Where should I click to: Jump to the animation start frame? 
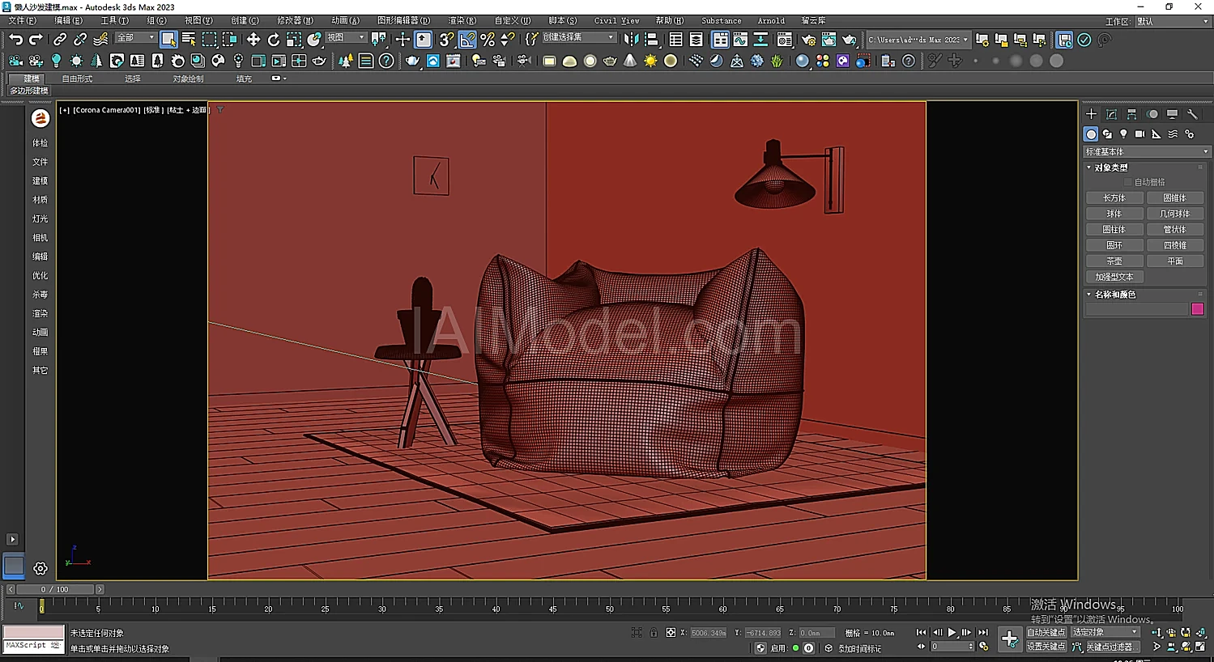922,632
